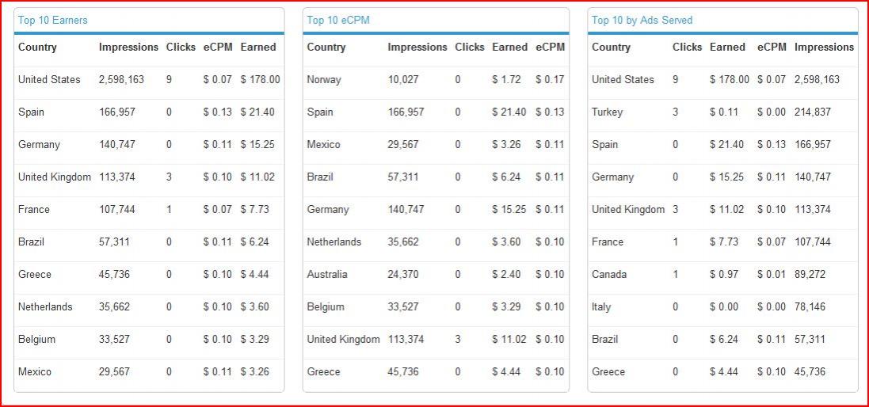The image size is (869, 407).
Task: Click the 'Top 10 Earners' panel title
Action: (53, 20)
